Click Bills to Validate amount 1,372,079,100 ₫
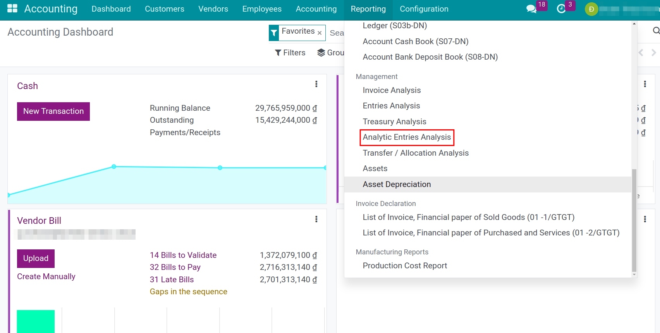Screen dimensions: 660x333 (289, 255)
